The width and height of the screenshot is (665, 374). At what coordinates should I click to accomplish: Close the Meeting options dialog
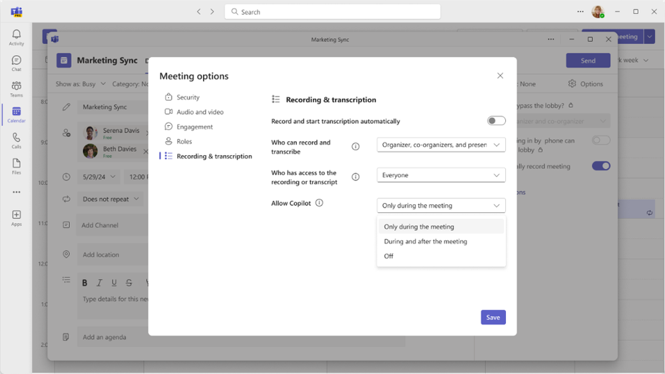tap(500, 76)
